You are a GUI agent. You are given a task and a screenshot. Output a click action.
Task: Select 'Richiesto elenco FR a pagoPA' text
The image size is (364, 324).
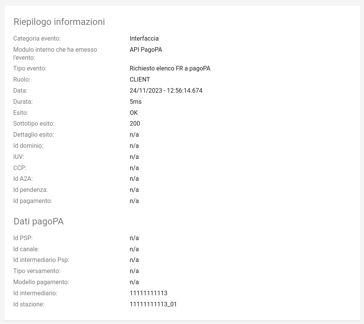pos(170,69)
